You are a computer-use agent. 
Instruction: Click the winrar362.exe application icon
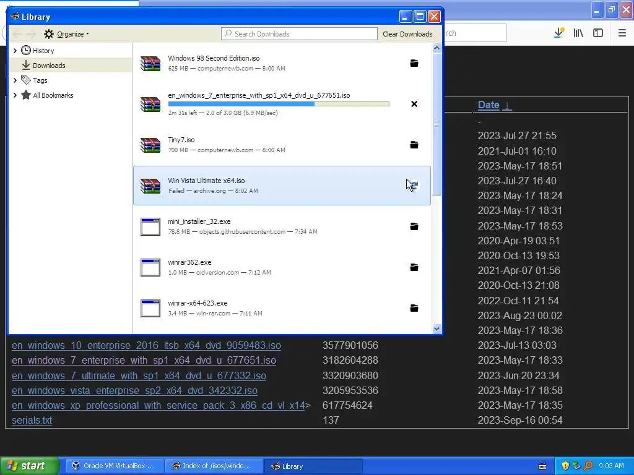tap(150, 267)
